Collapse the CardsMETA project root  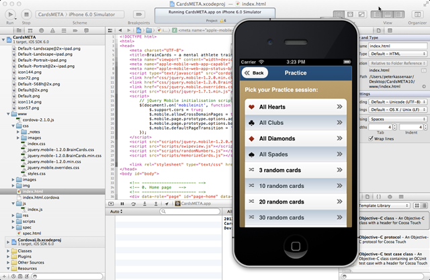[3, 40]
